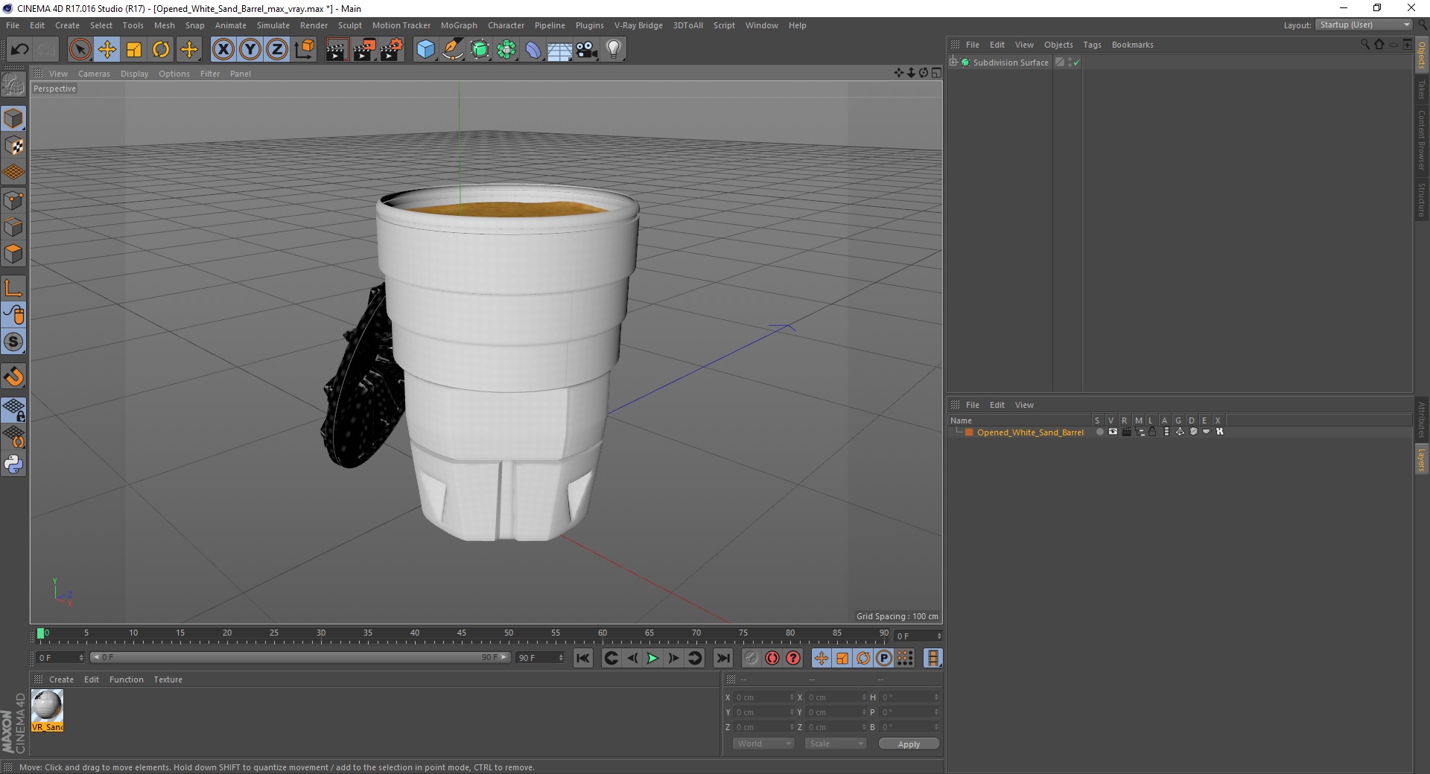Image resolution: width=1430 pixels, height=774 pixels.
Task: Click the Python script icon
Action: (13, 464)
